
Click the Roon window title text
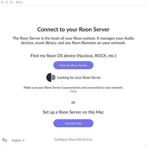pyautogui.click(x=19, y=2)
